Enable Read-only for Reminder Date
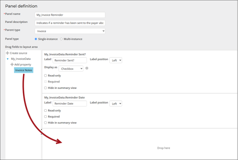The width and height of the screenshot is (238, 160). [x=45, y=111]
